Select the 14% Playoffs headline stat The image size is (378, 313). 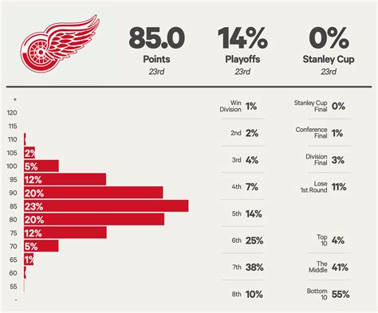[242, 50]
